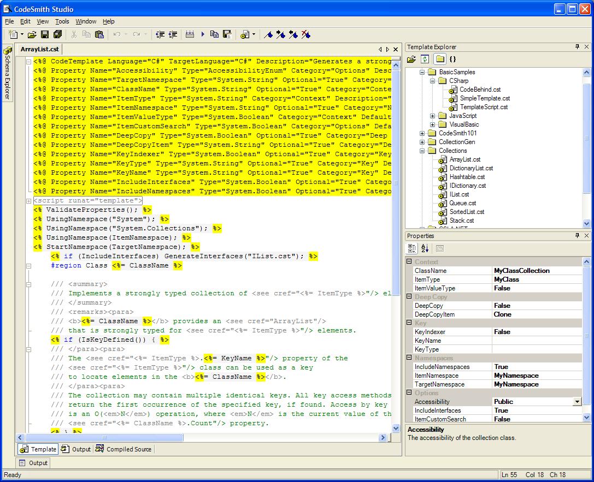Switch to the Compiled Source tab
This screenshot has width=594, height=482.
(124, 449)
